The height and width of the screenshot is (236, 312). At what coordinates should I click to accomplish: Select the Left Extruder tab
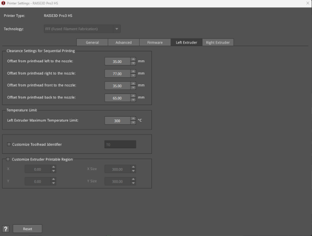pos(186,42)
